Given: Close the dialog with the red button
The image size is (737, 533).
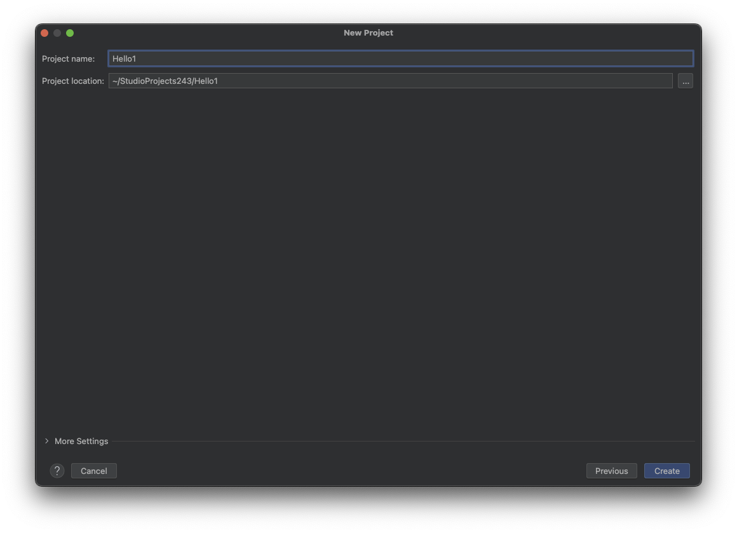Looking at the screenshot, I should [44, 33].
